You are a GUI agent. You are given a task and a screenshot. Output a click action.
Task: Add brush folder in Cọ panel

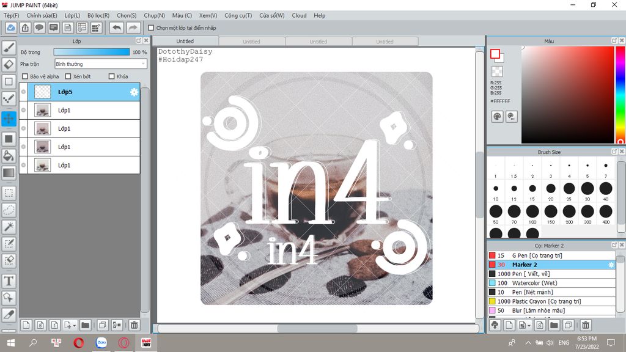[554, 325]
